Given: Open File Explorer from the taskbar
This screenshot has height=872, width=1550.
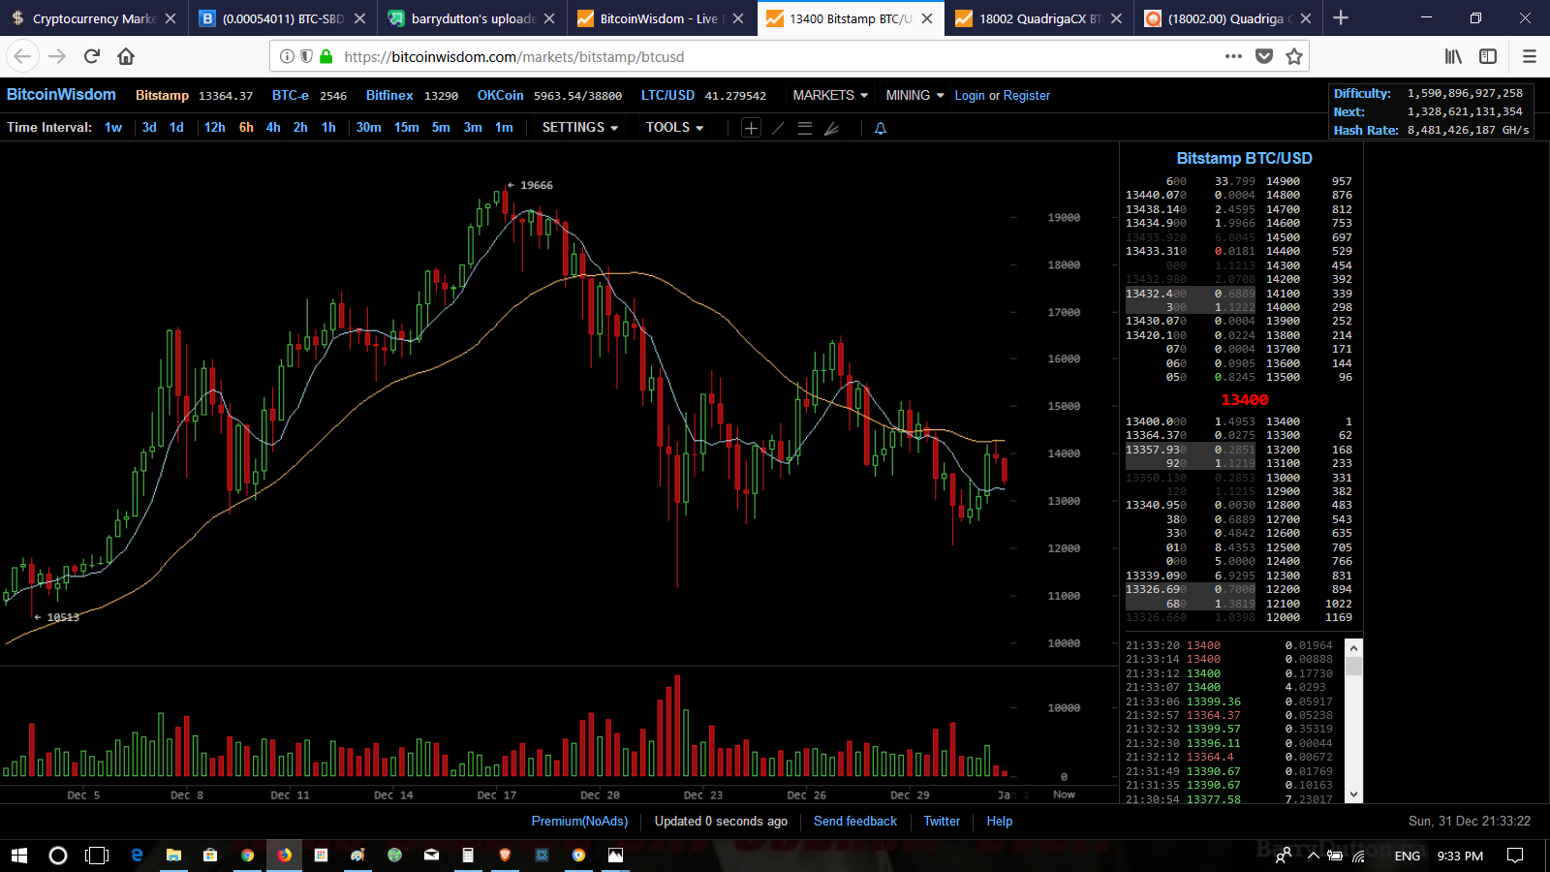Looking at the screenshot, I should point(173,856).
